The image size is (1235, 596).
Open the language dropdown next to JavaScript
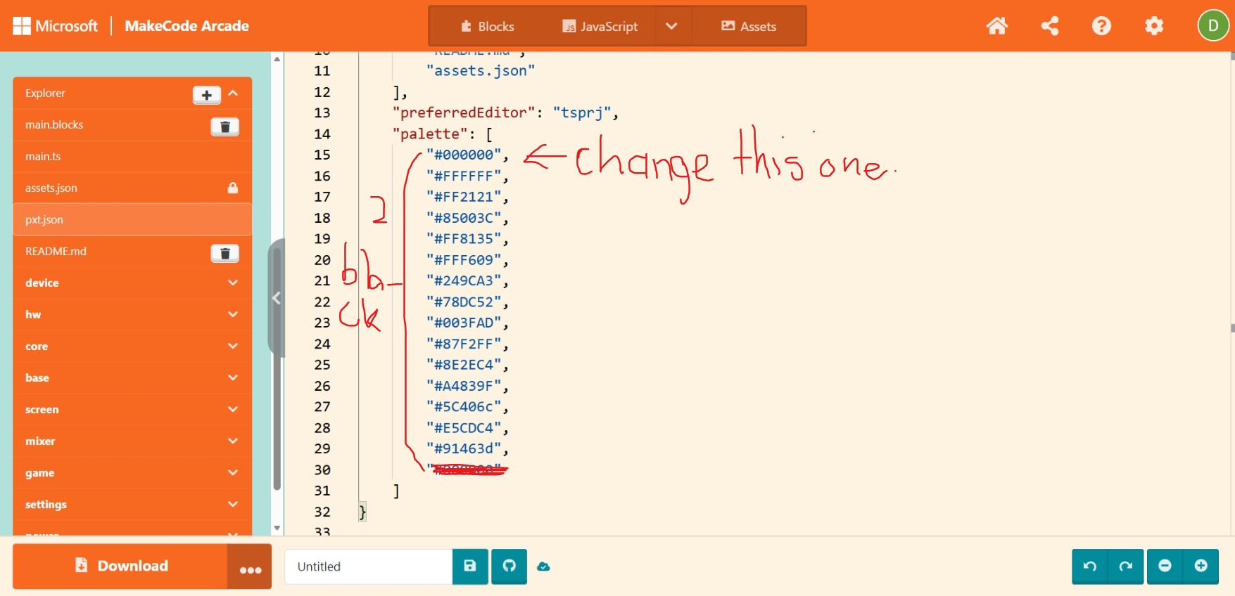click(x=672, y=26)
